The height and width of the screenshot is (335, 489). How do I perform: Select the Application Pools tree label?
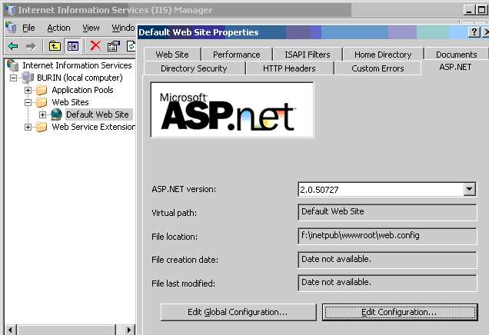[82, 90]
